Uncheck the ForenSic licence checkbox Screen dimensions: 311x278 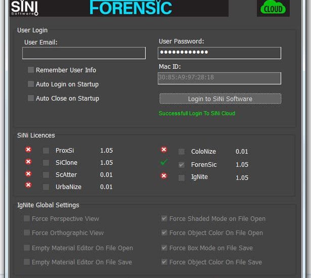(x=182, y=165)
